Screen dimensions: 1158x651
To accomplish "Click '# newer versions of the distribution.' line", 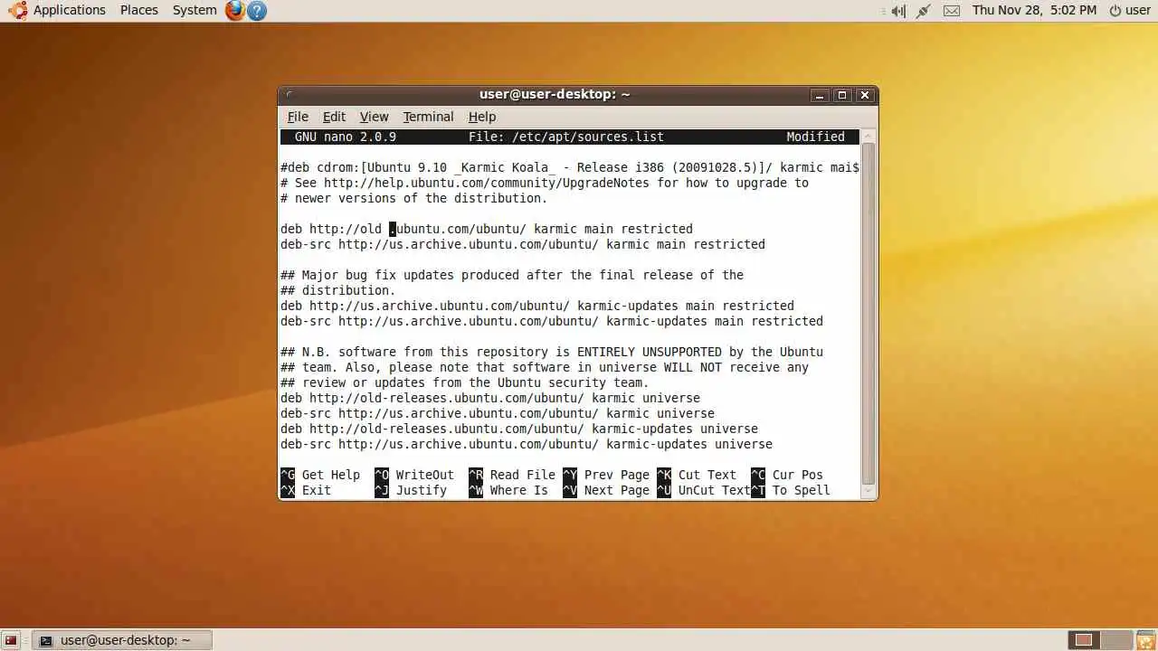I will tap(414, 198).
